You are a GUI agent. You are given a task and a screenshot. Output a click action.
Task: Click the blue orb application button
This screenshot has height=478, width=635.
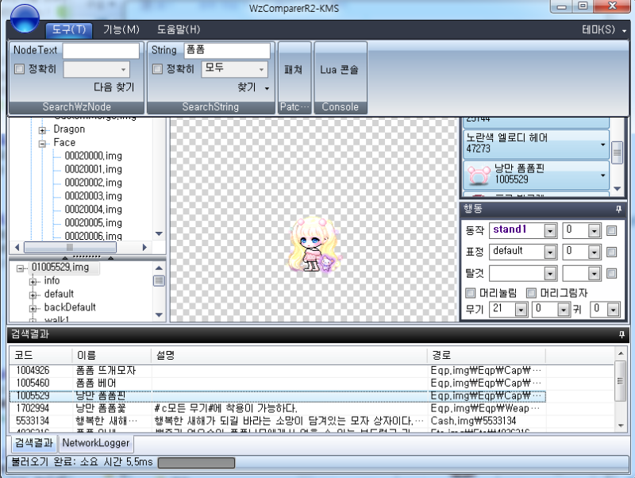(x=25, y=18)
